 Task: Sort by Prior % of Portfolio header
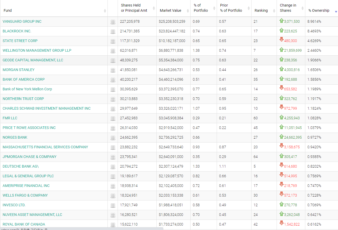234,8
